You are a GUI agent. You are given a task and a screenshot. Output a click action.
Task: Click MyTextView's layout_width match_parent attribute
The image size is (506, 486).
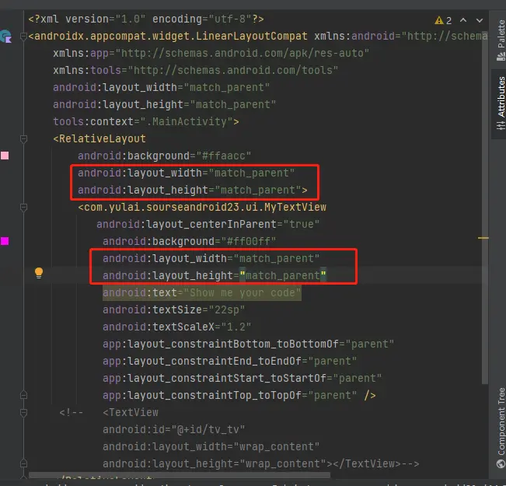(211, 259)
